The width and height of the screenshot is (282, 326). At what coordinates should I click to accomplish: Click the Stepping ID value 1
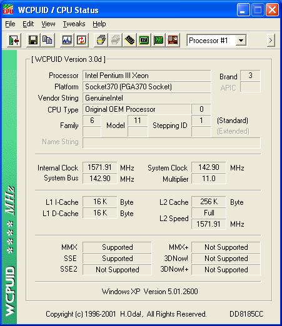201,121
